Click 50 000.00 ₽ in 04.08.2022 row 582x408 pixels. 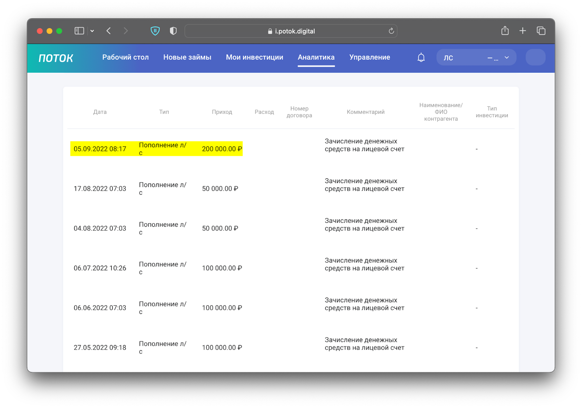coord(220,229)
